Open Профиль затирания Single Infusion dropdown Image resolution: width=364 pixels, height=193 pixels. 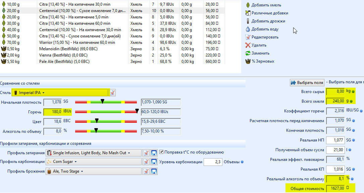click(93, 153)
